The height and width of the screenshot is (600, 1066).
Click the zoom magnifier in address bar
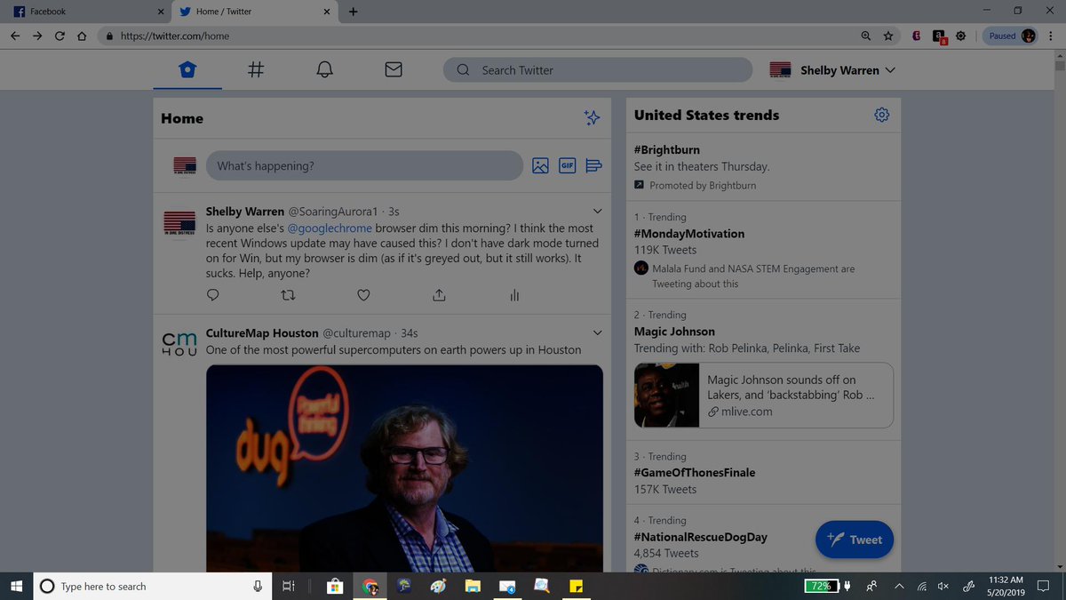tap(866, 36)
